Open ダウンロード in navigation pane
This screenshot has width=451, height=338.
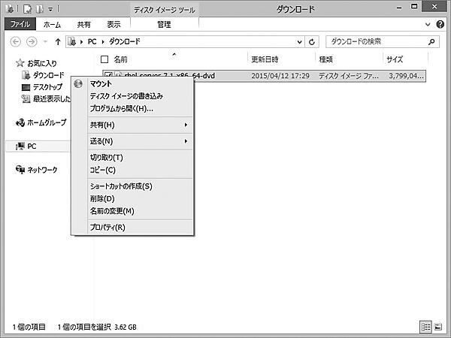tap(48, 75)
